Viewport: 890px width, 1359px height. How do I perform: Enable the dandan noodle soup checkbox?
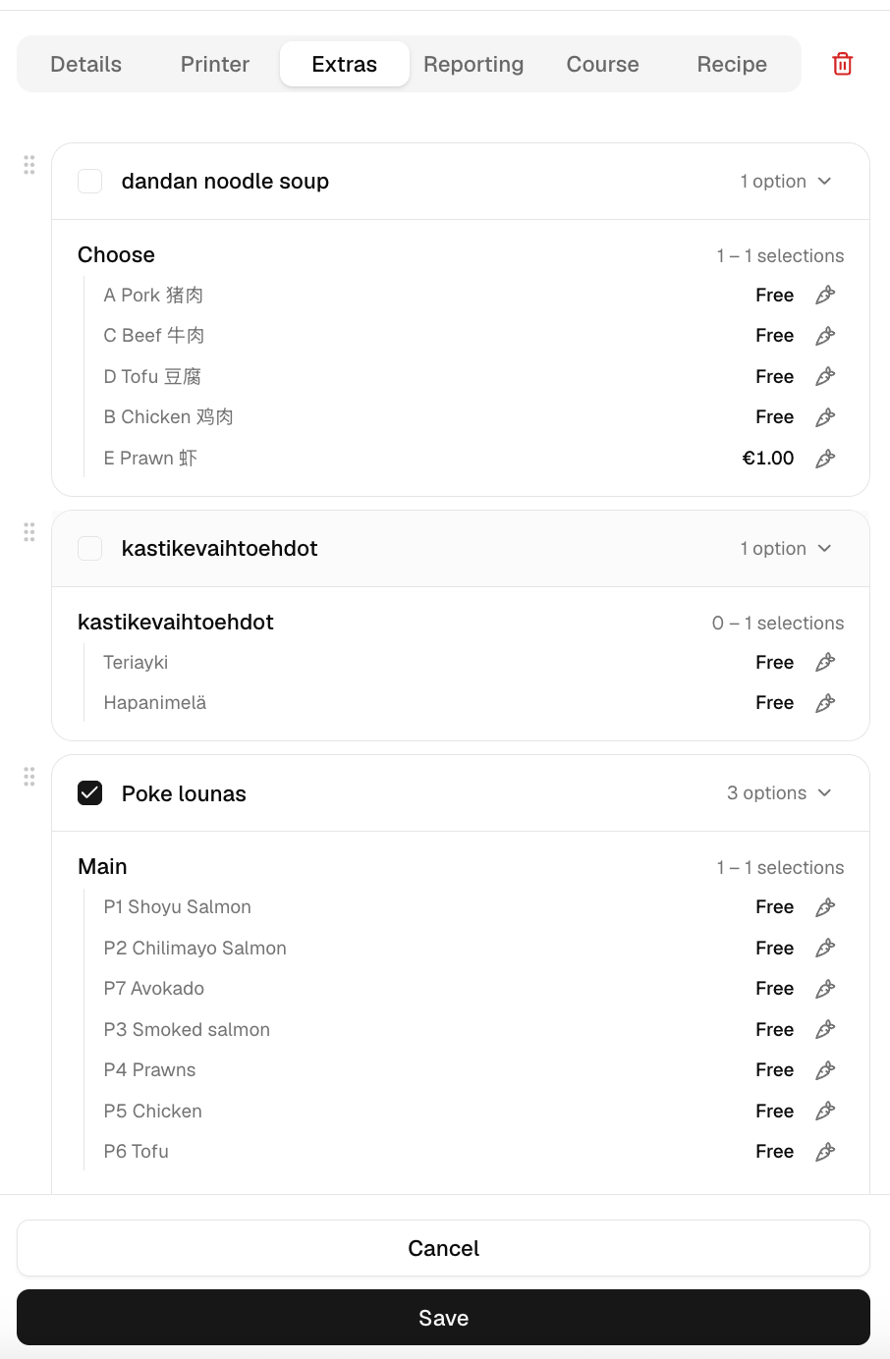point(90,181)
